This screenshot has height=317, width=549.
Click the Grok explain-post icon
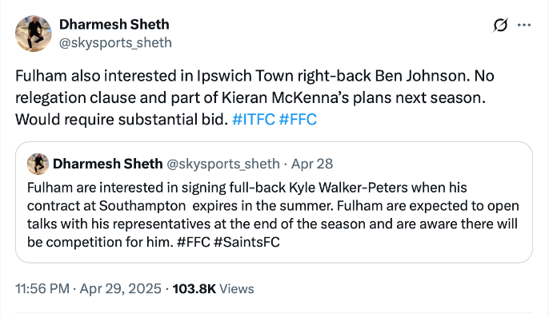point(500,26)
